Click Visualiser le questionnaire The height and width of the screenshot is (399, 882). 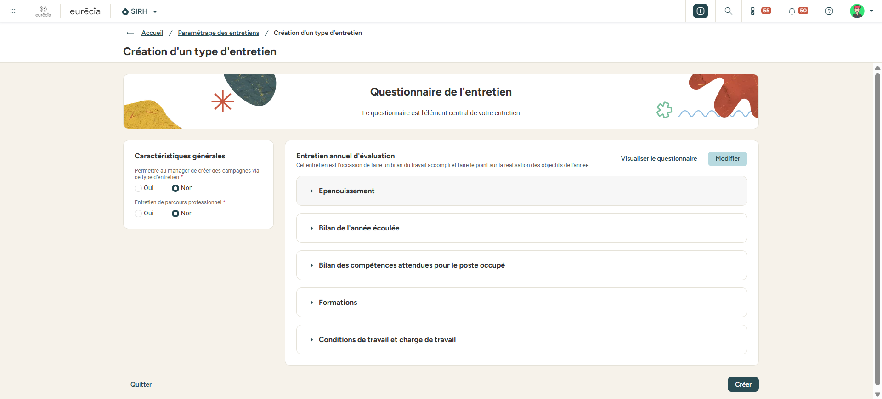click(x=659, y=159)
